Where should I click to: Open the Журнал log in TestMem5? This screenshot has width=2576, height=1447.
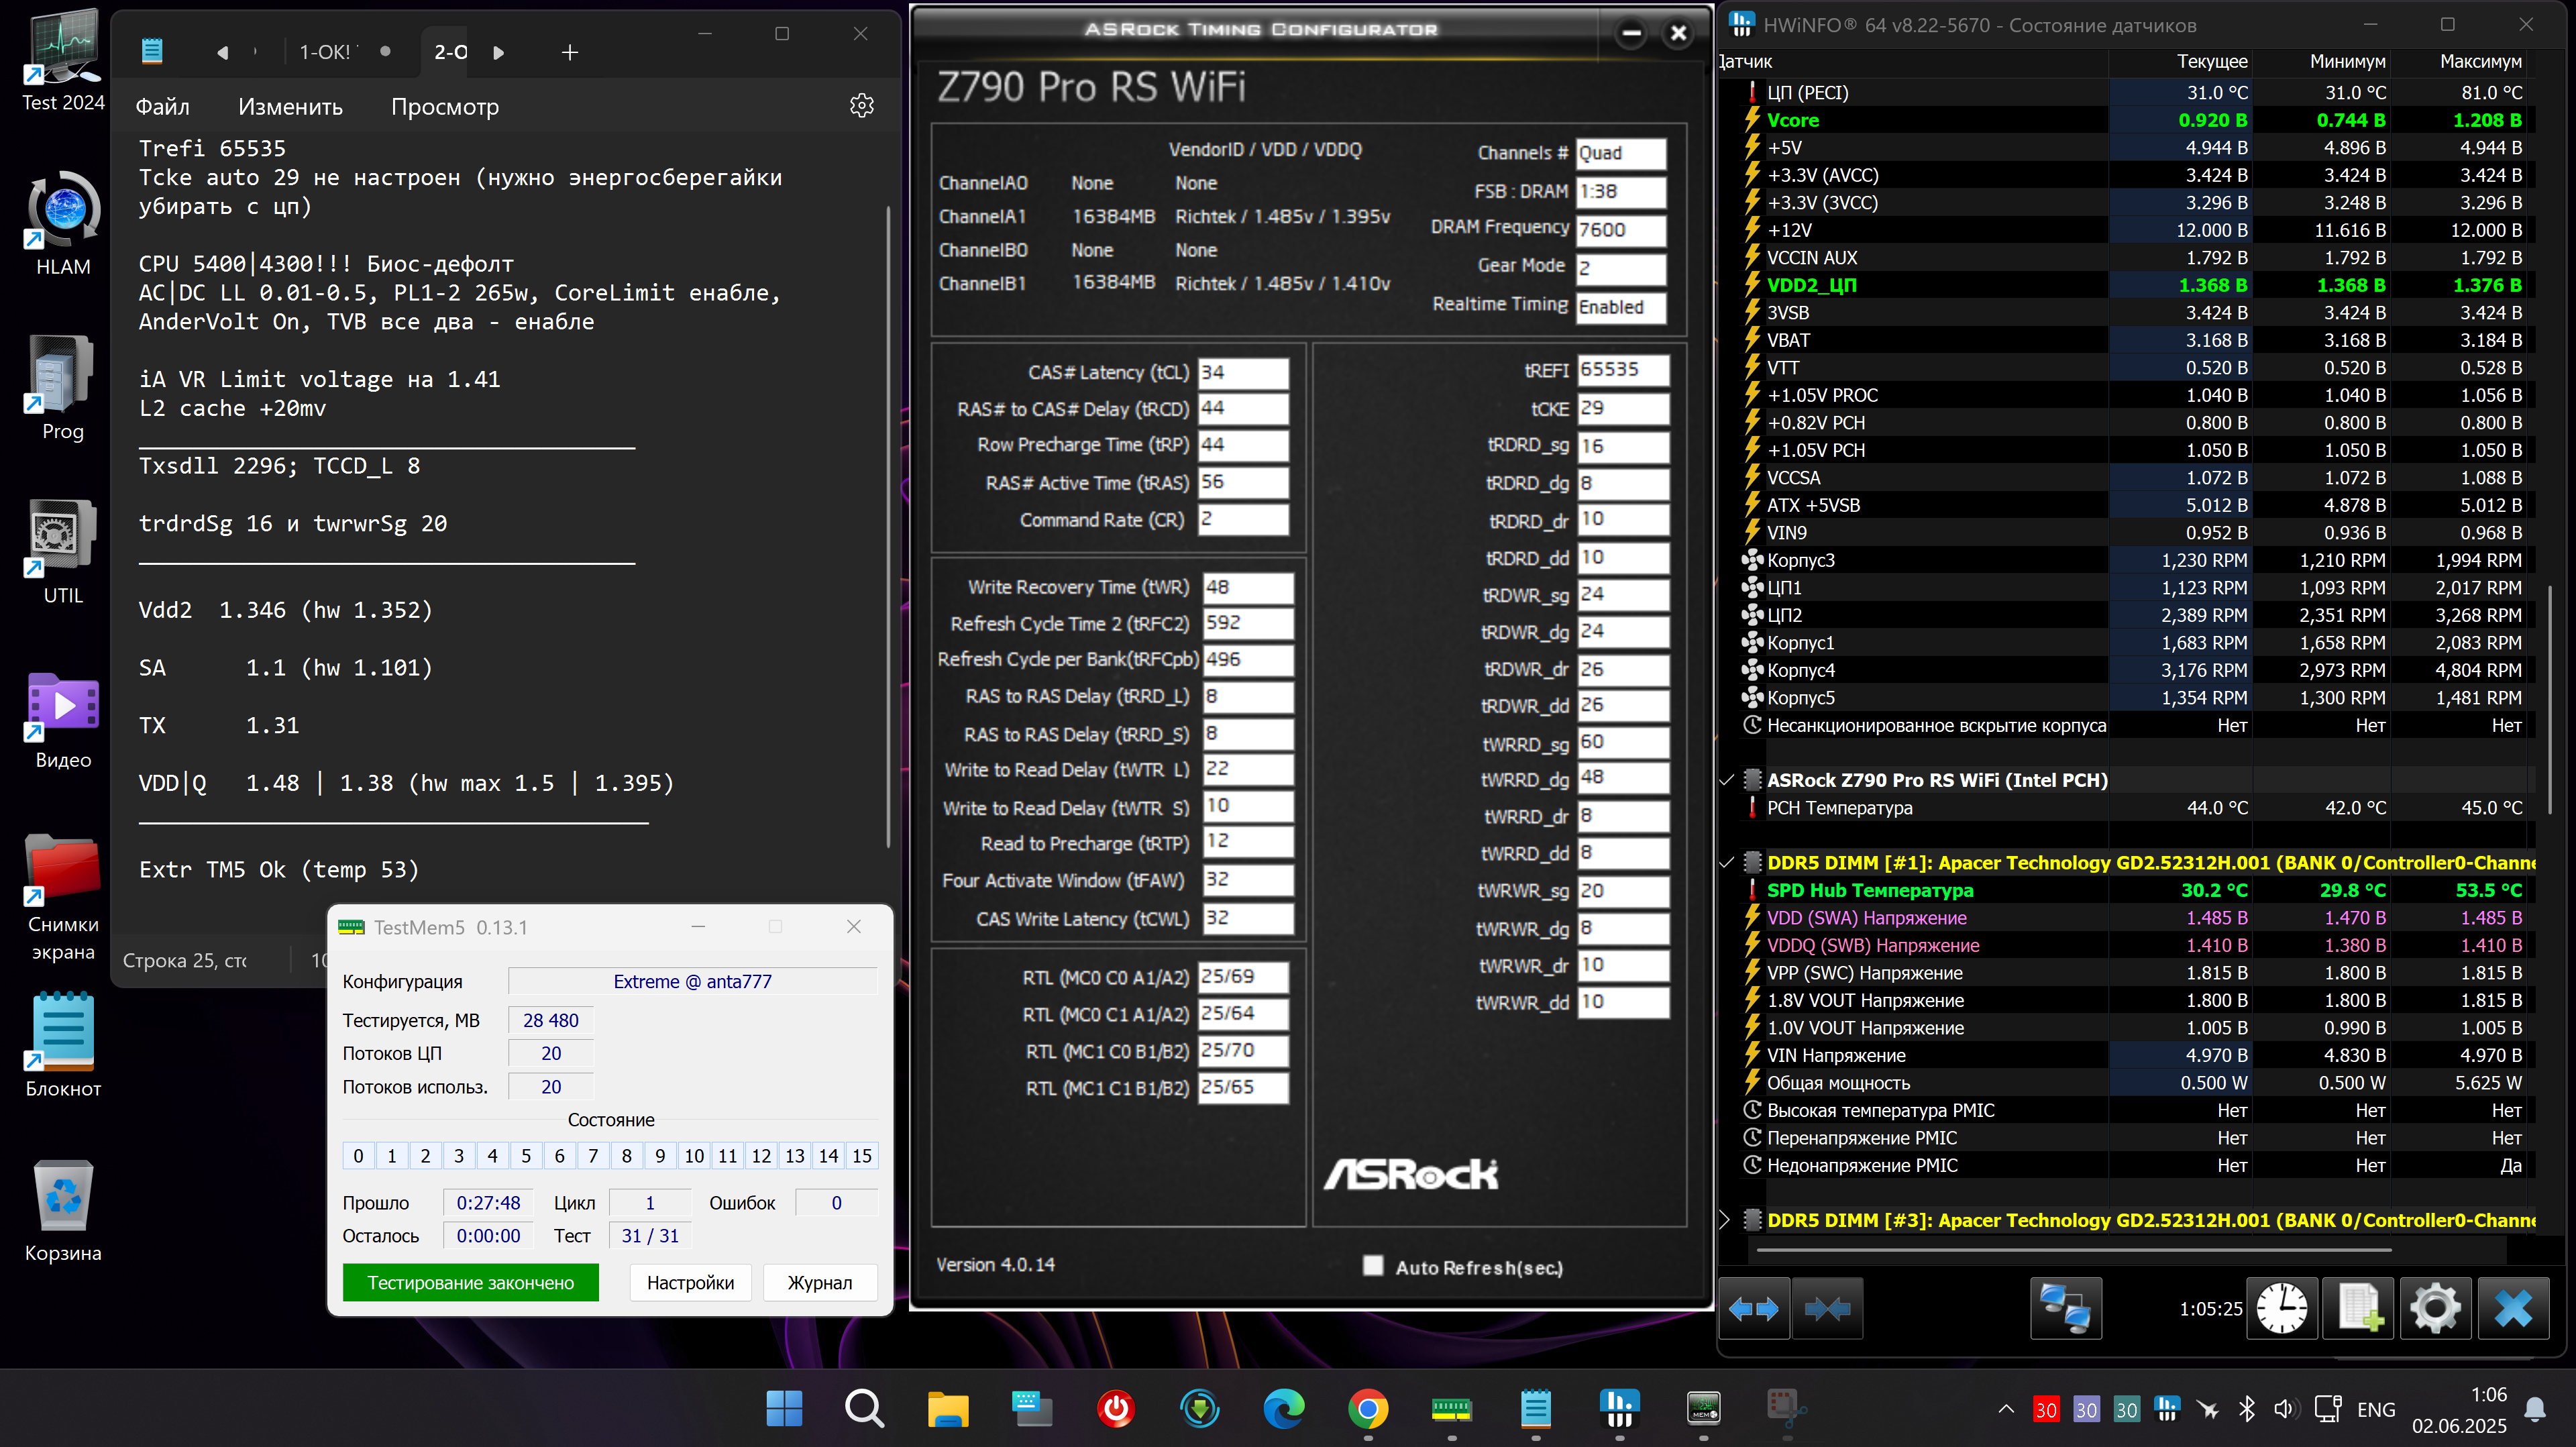pyautogui.click(x=819, y=1282)
